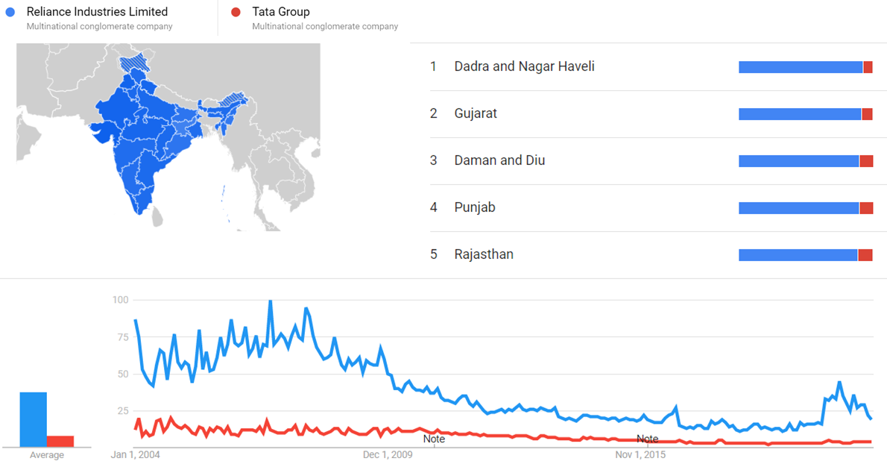The width and height of the screenshot is (887, 470).
Task: Open the Gujarat region entry
Action: click(658, 114)
